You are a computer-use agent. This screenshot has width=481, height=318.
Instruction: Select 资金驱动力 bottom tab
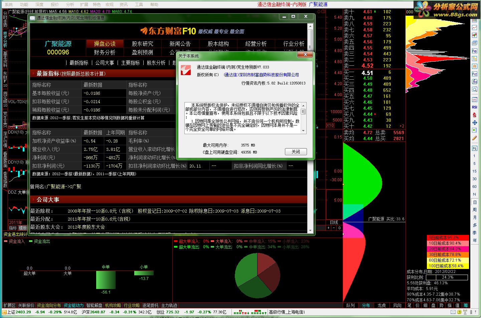coord(73,305)
